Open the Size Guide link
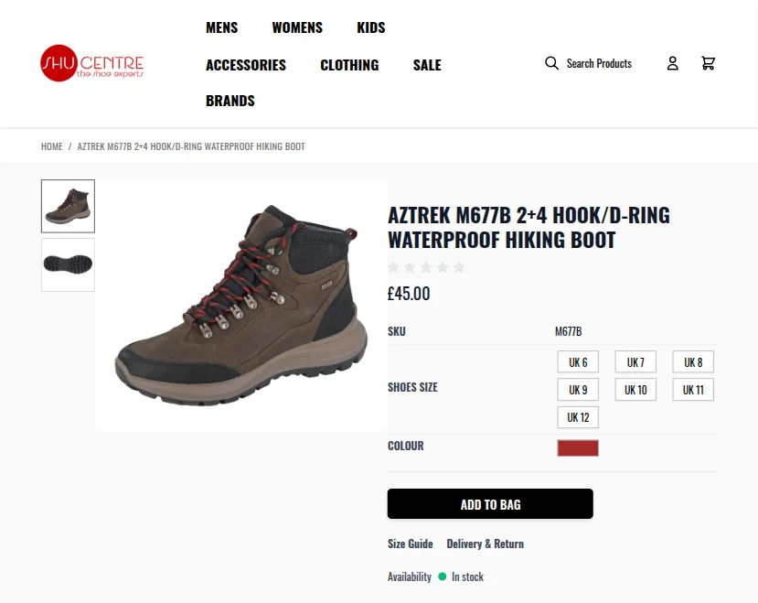Image resolution: width=758 pixels, height=603 pixels. click(x=410, y=544)
